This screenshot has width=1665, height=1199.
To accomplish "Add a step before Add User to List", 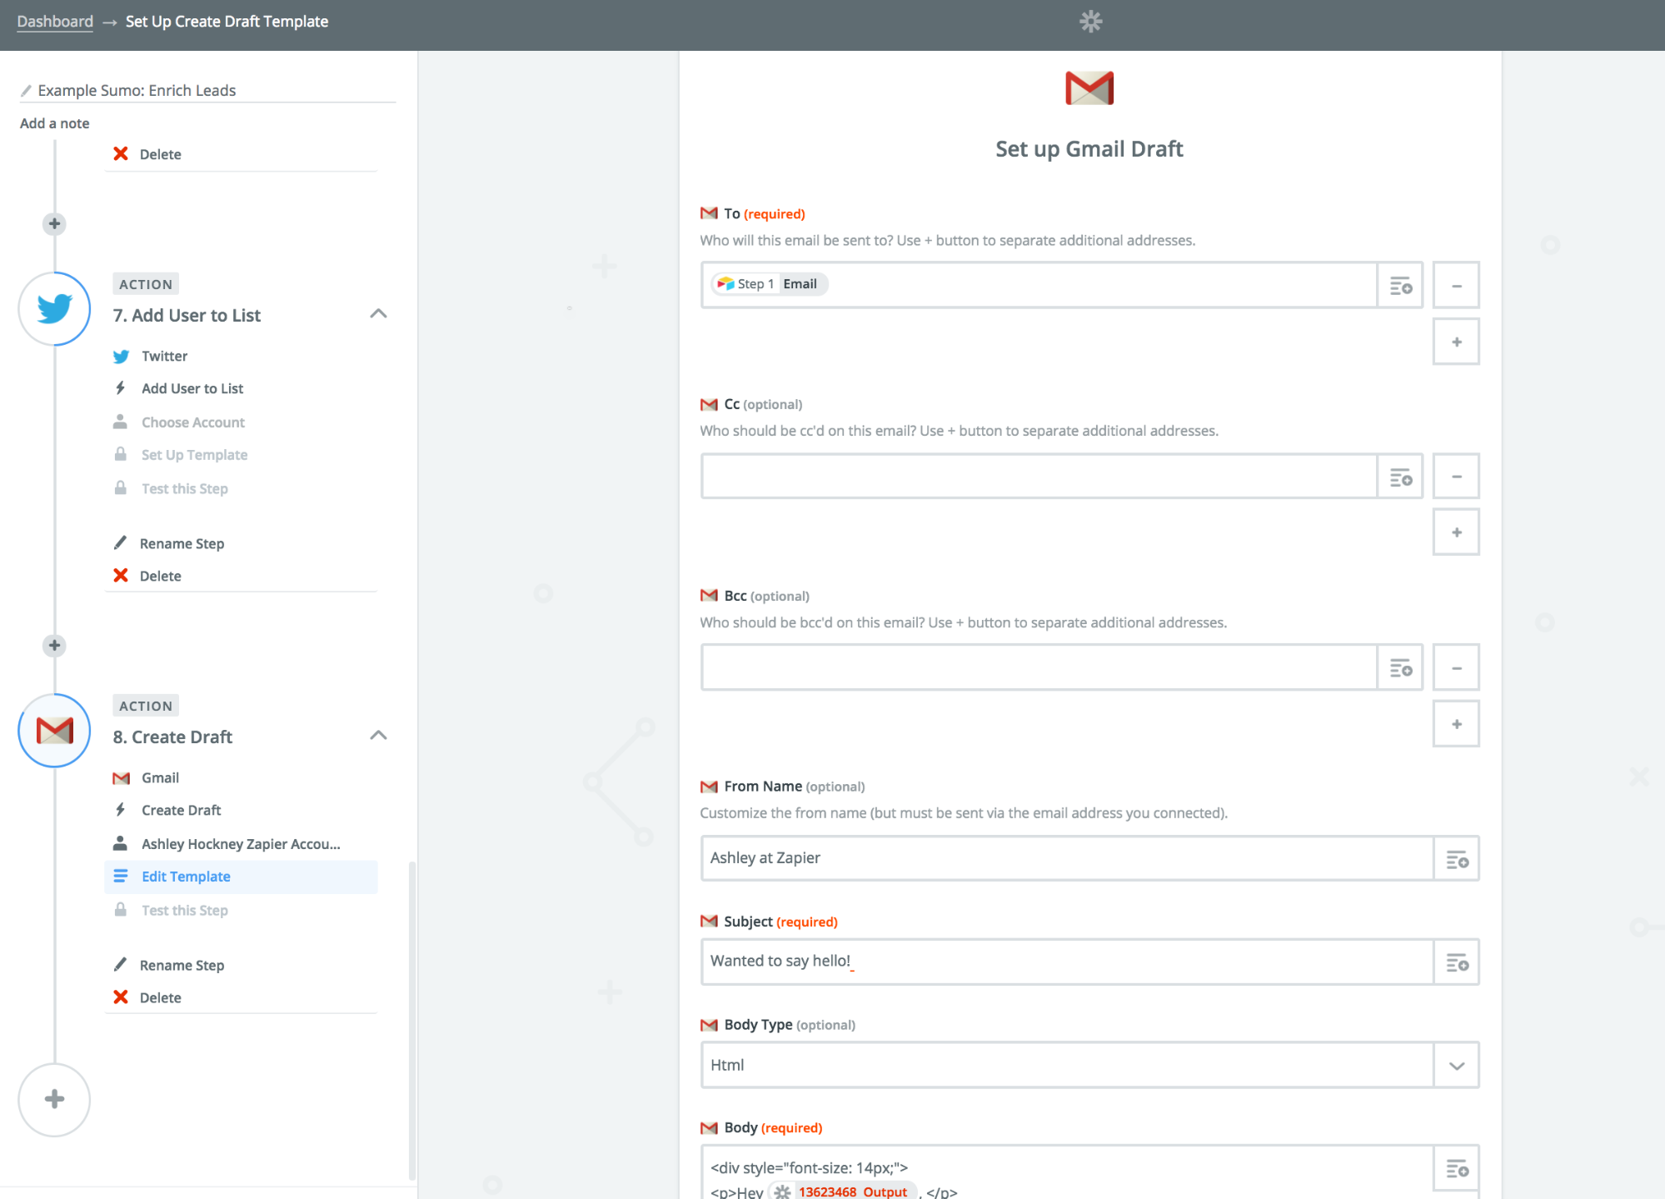I will click(54, 223).
